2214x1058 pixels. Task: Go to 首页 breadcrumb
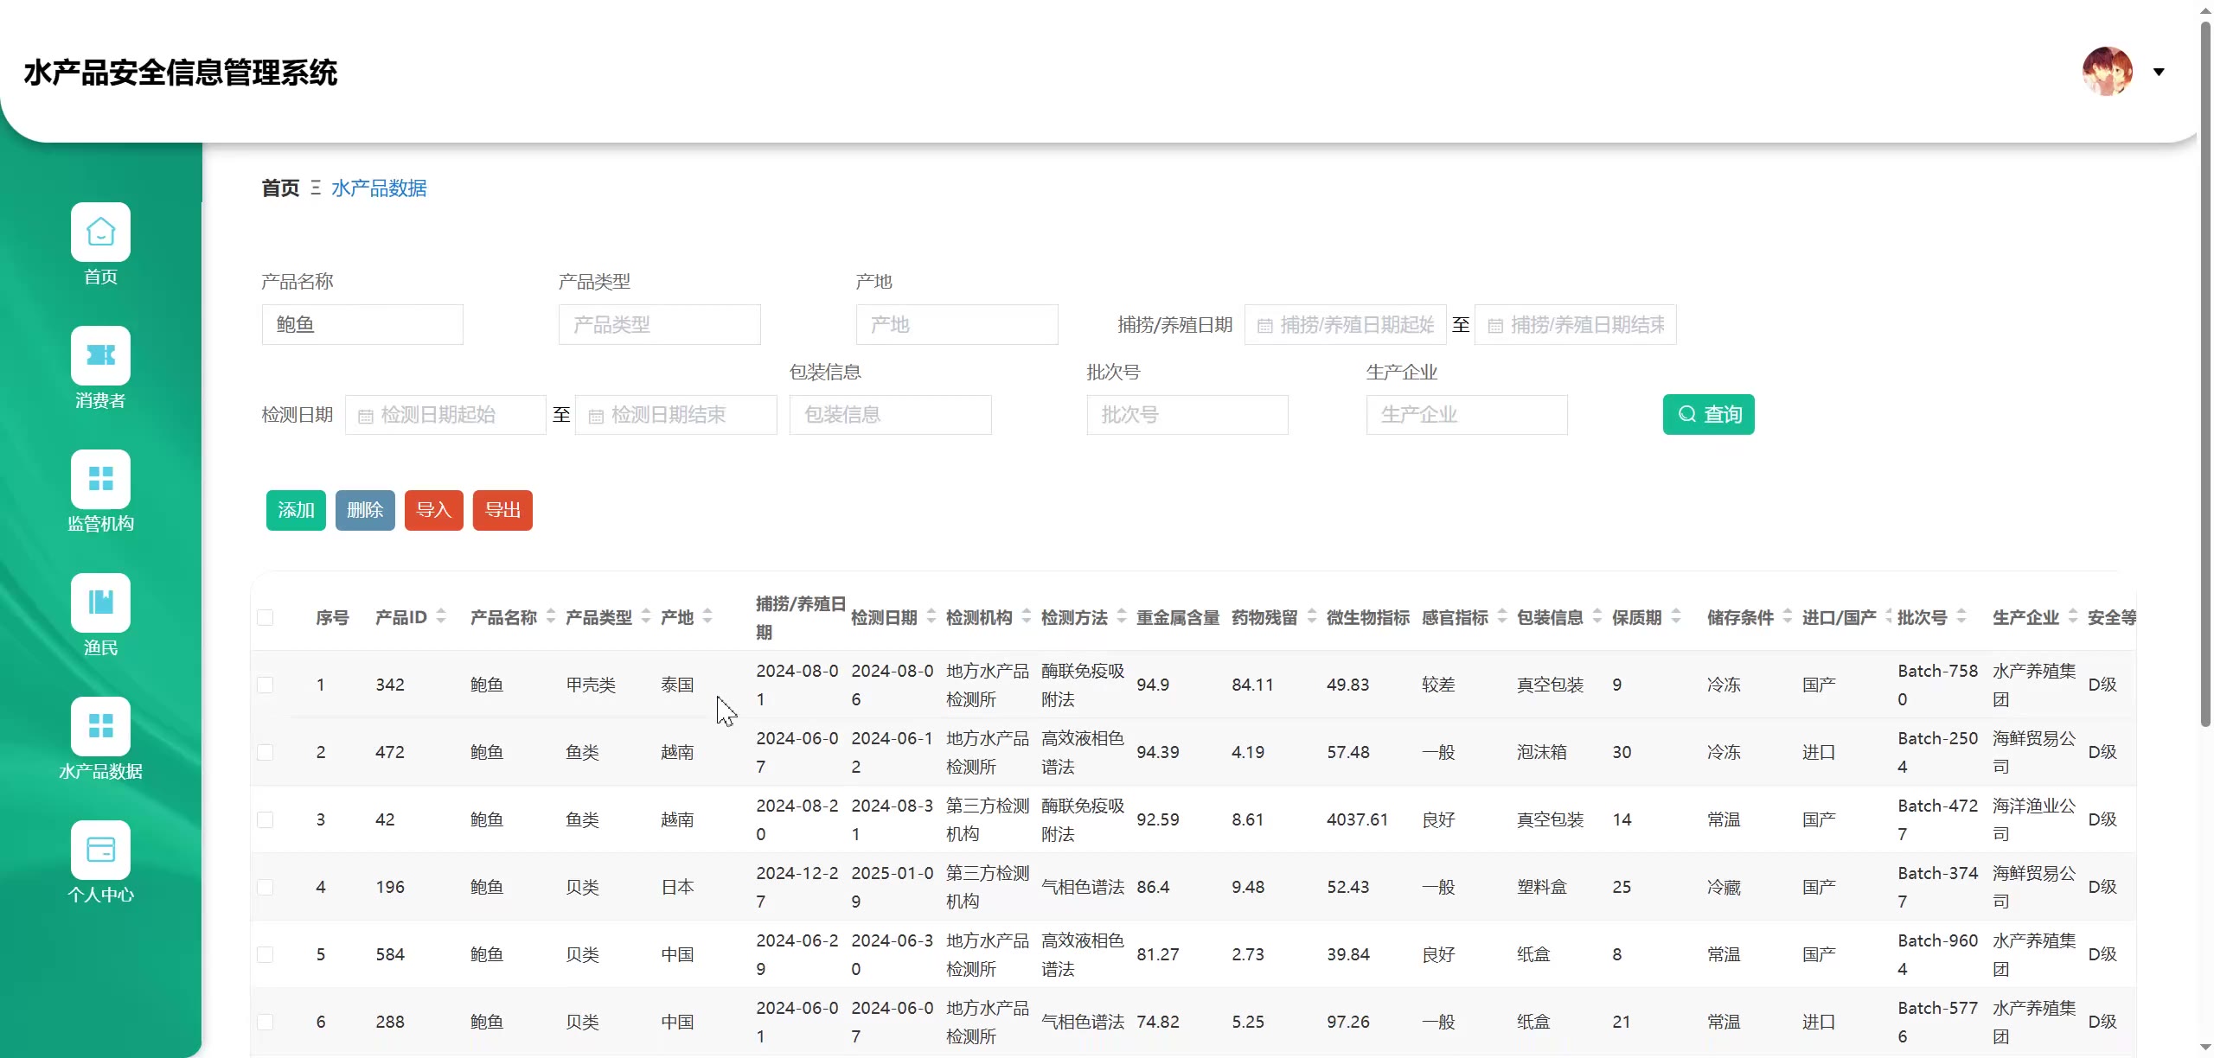pos(280,188)
